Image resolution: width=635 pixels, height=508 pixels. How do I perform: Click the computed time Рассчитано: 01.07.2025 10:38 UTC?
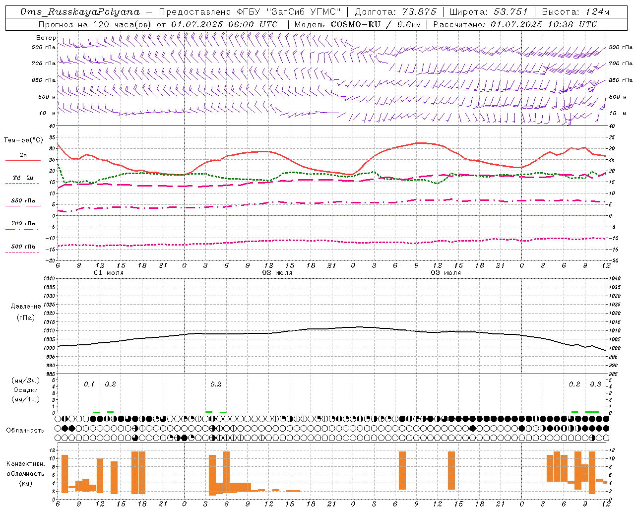click(x=515, y=24)
